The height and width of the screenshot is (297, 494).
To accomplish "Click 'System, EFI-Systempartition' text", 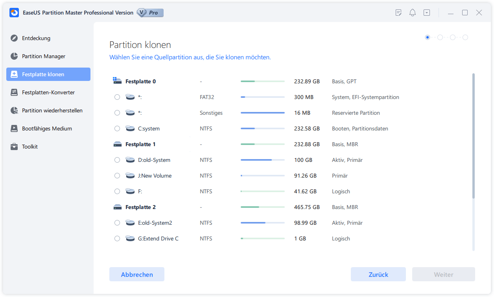I will [365, 97].
